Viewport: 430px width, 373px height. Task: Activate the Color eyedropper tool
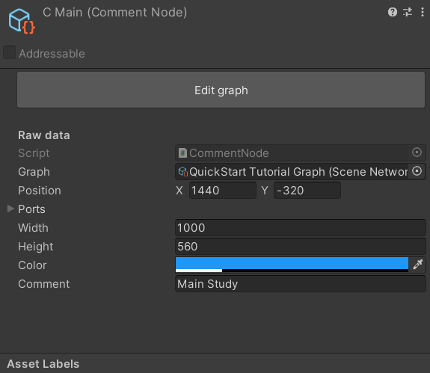click(417, 265)
